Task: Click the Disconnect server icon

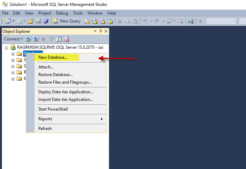Action: coord(36,39)
